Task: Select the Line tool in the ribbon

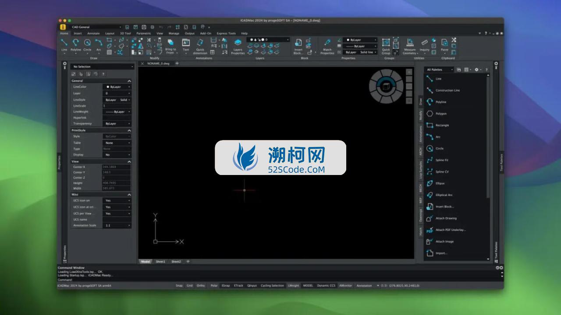Action: point(64,45)
